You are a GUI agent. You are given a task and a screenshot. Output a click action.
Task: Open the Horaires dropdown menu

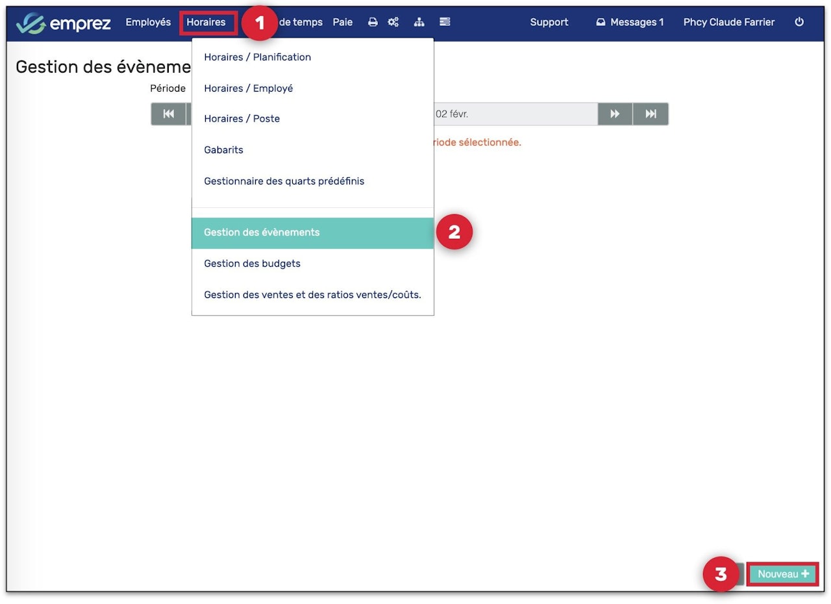point(206,22)
